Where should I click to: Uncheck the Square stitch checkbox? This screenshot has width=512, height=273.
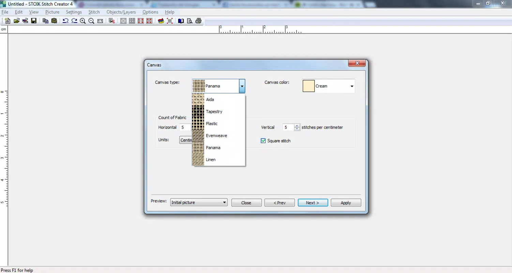tap(263, 141)
